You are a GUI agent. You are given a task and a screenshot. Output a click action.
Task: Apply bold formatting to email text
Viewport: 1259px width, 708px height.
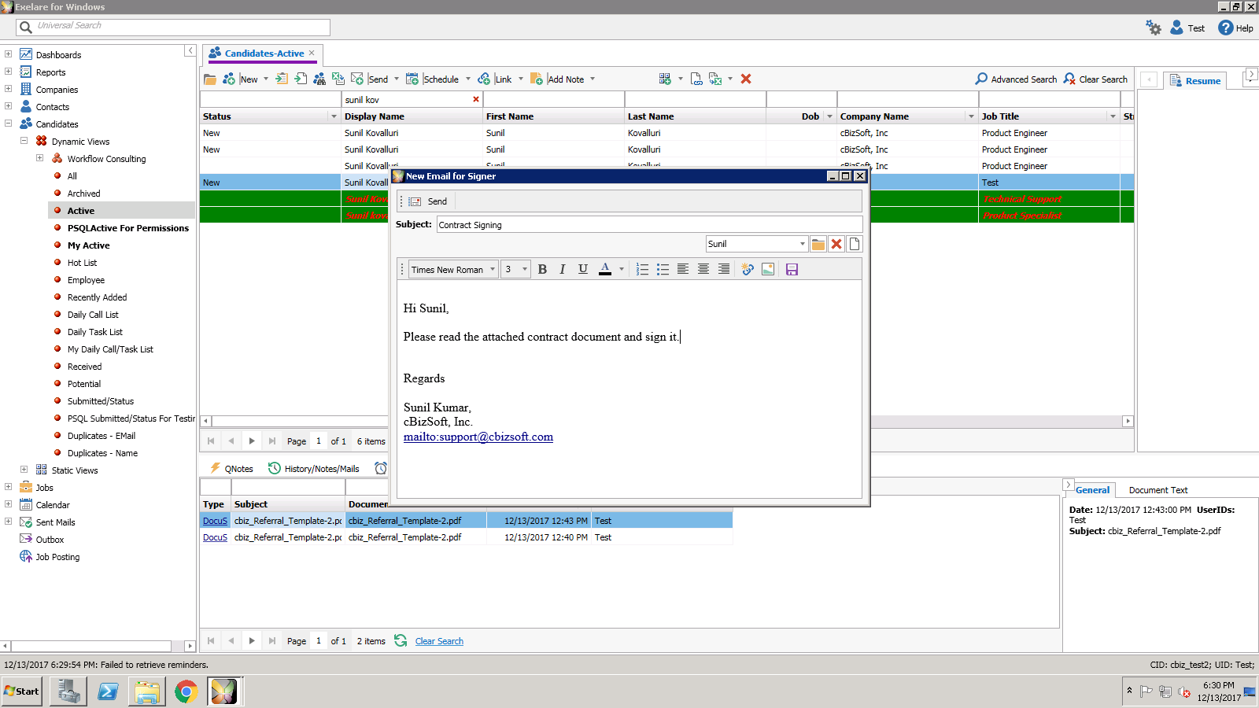(542, 269)
